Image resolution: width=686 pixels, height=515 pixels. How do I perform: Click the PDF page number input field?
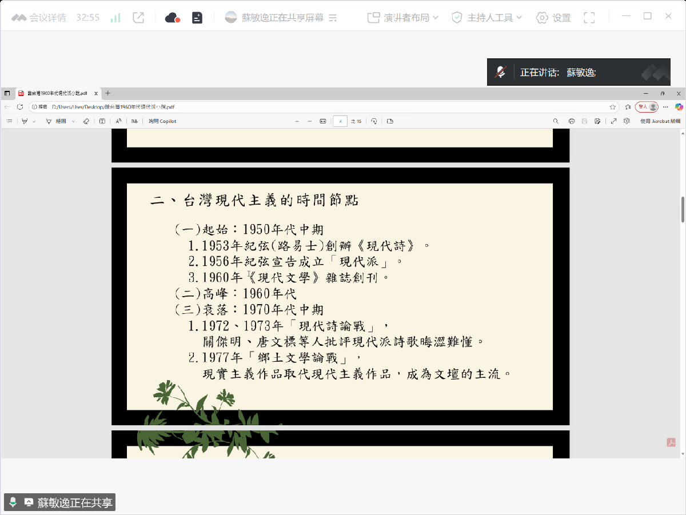pos(340,121)
